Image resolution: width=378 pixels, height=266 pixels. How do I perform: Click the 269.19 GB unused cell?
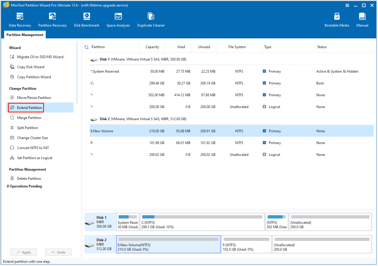(208, 83)
